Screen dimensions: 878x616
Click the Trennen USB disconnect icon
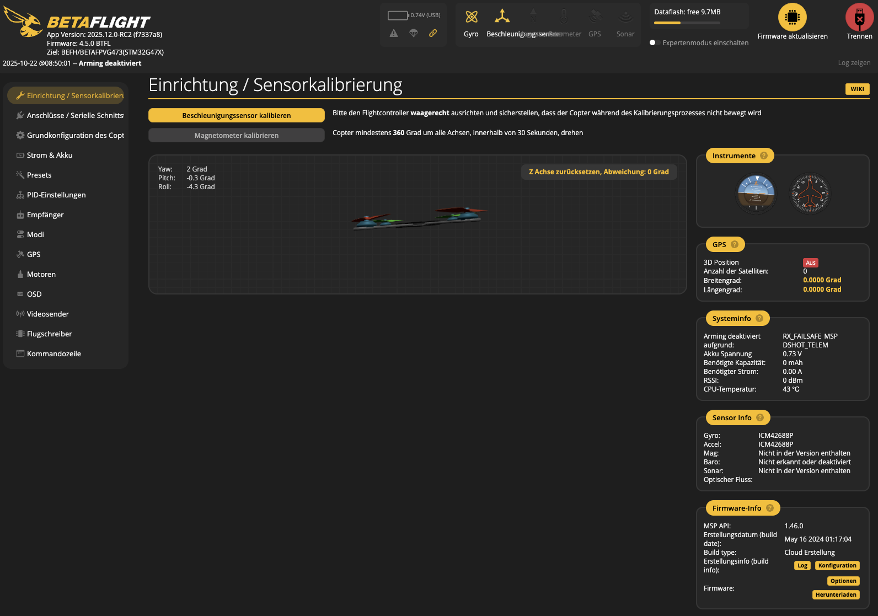(859, 18)
